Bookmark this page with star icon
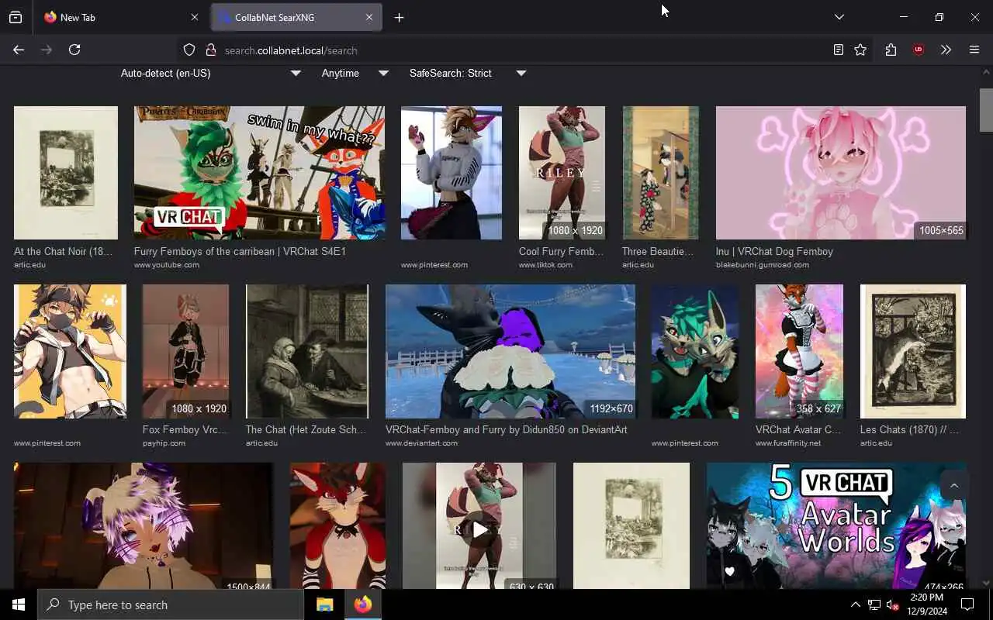Viewport: 993px width, 620px height. click(x=860, y=50)
